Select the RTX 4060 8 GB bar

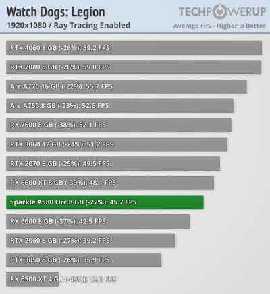[134, 48]
